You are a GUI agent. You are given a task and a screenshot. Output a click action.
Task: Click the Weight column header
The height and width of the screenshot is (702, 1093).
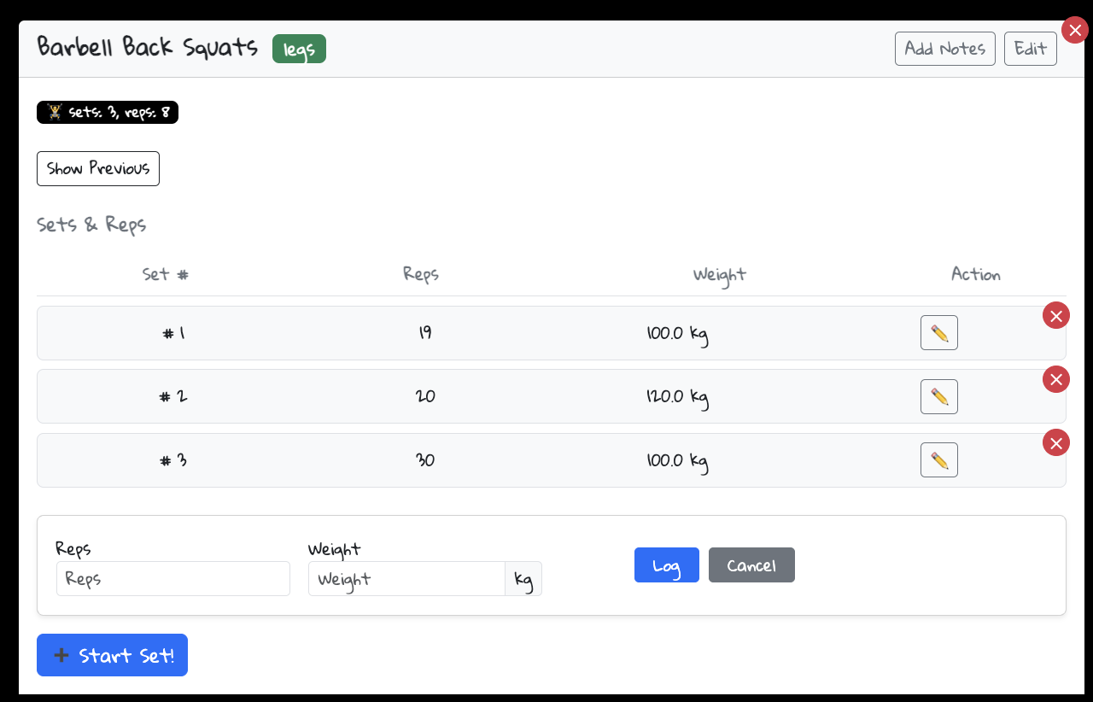tap(719, 275)
